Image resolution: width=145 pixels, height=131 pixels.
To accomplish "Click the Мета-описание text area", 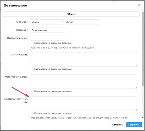I will pos(84,59).
